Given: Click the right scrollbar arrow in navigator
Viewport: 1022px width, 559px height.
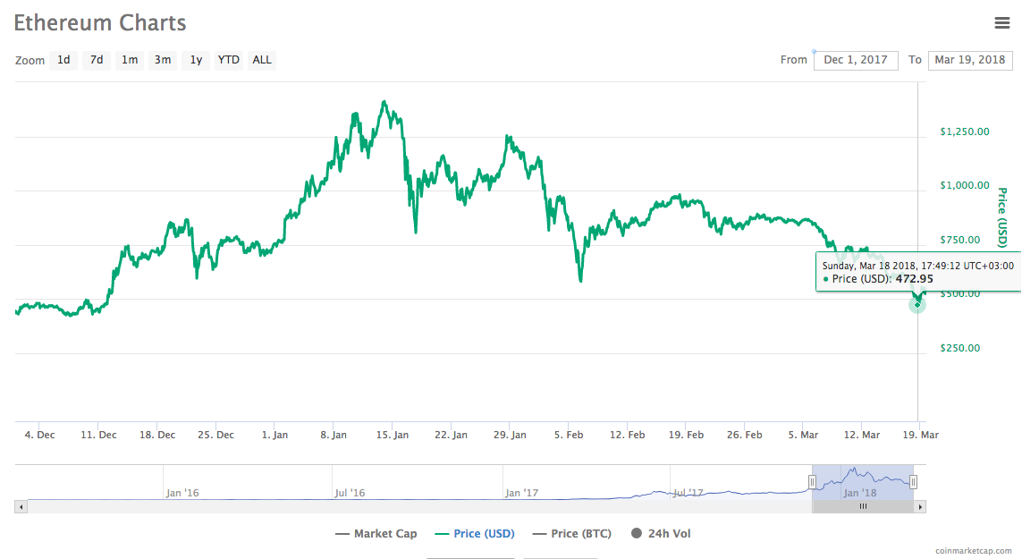Looking at the screenshot, I should 921,506.
